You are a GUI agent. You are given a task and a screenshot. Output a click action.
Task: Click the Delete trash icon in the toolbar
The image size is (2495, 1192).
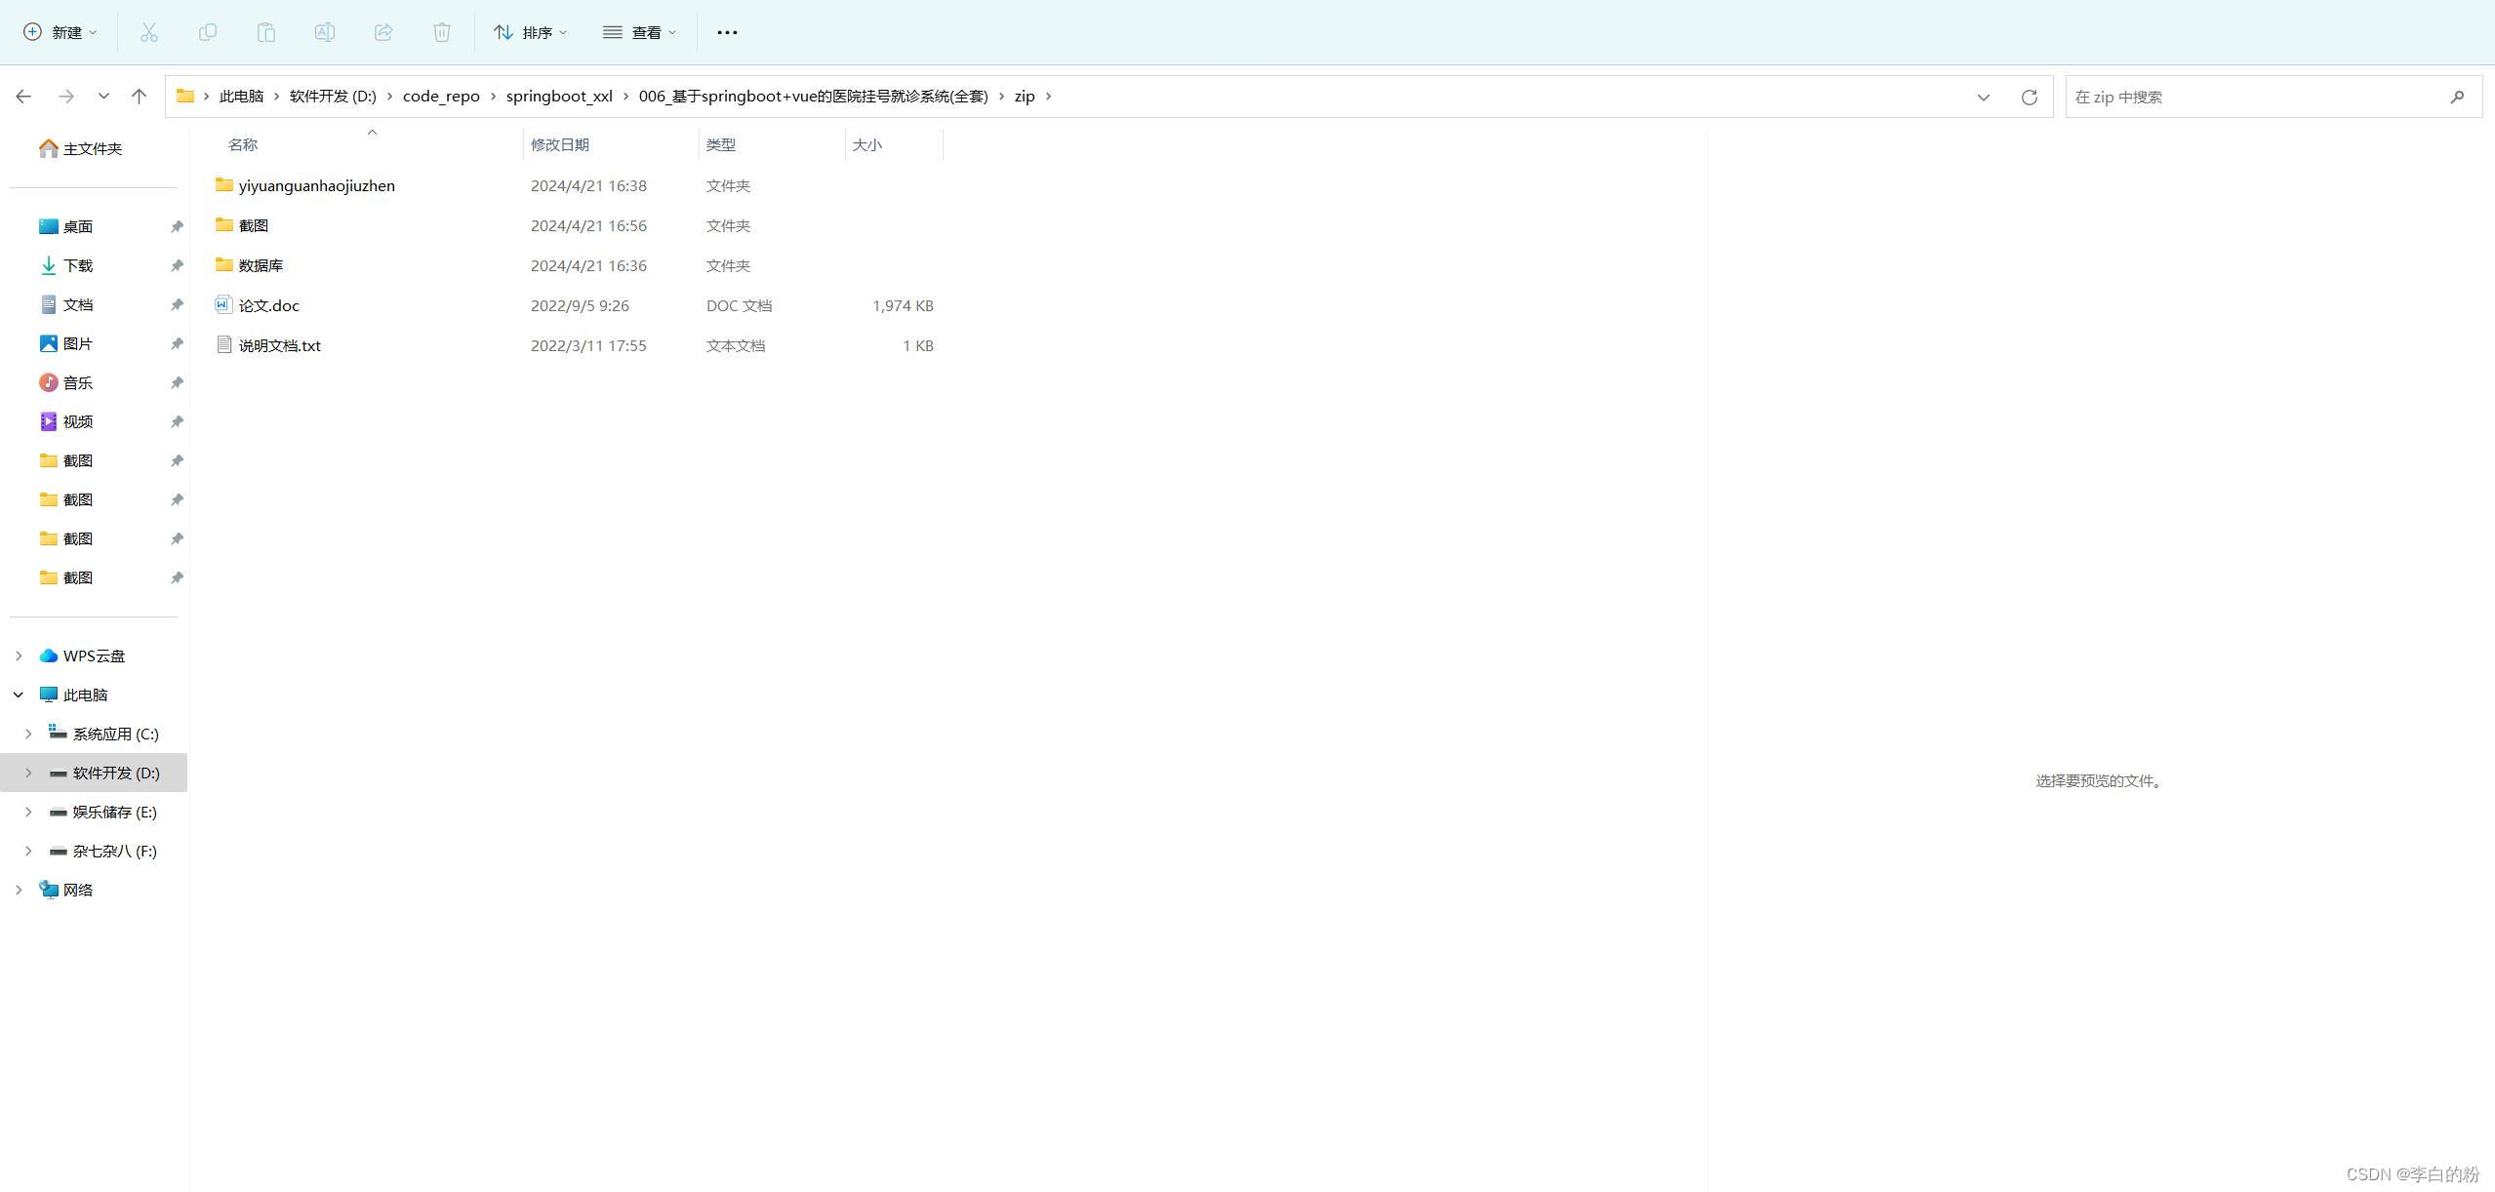[x=441, y=32]
